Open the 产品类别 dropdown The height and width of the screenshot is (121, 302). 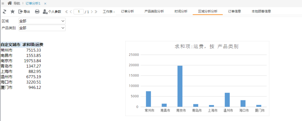(x=42, y=28)
